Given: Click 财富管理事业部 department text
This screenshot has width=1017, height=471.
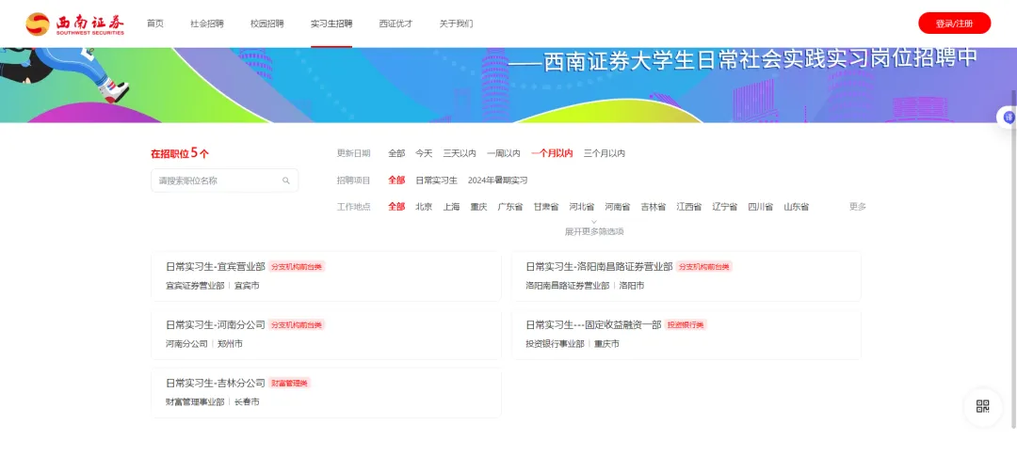Looking at the screenshot, I should coord(195,401).
